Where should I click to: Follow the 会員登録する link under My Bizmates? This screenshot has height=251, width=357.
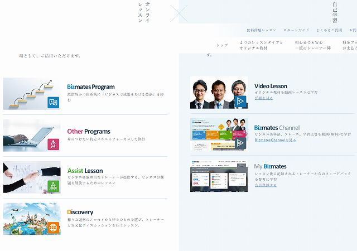[x=266, y=185]
